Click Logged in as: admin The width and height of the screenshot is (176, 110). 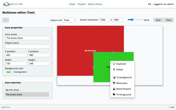163,4
